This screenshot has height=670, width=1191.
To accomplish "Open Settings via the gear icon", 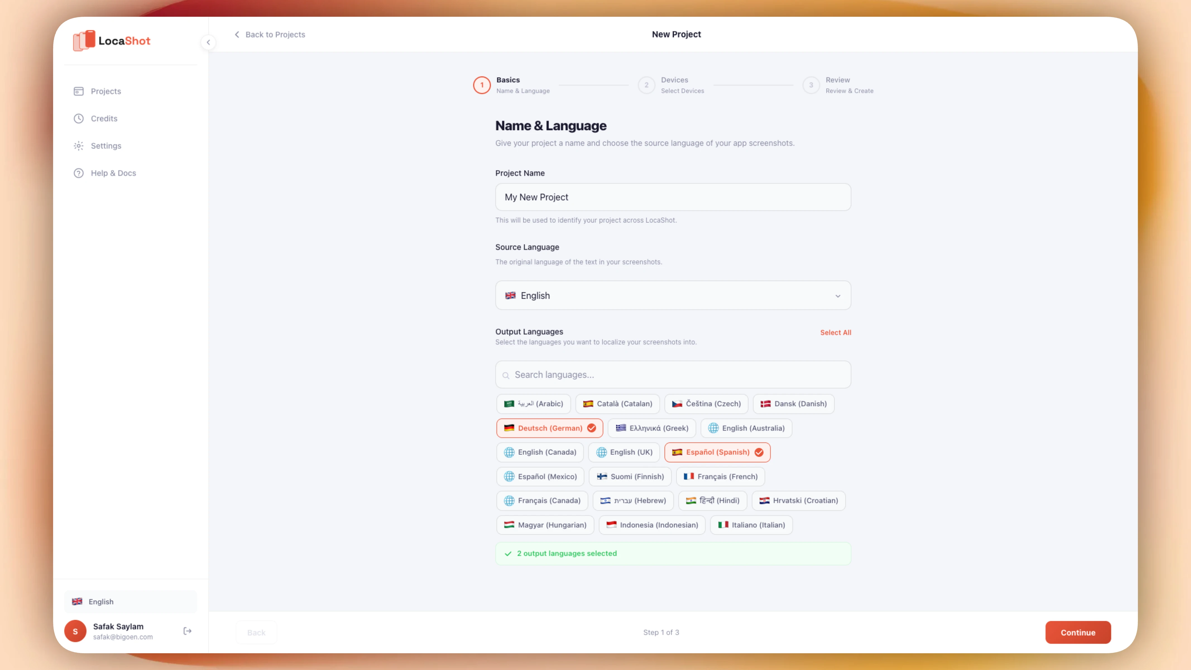I will click(79, 146).
